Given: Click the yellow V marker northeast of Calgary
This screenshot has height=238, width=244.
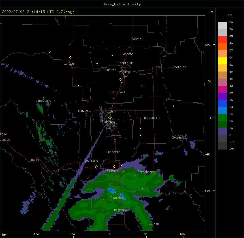Looking at the screenshot, I should coord(121,165).
